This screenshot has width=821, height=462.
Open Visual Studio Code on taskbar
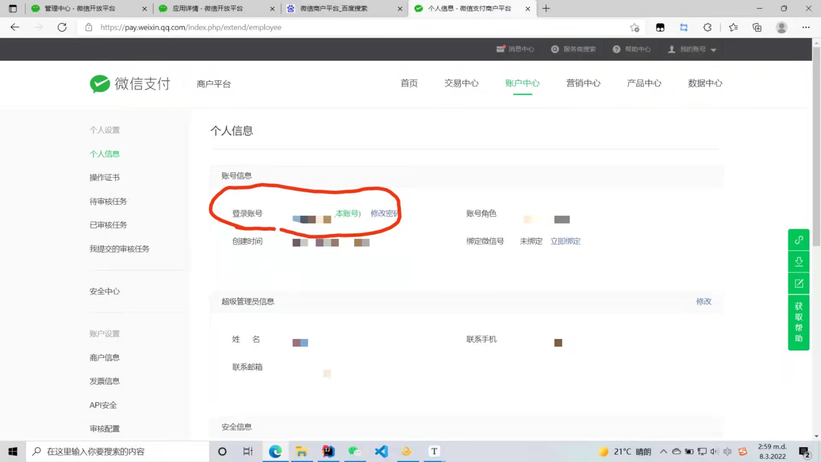(381, 452)
